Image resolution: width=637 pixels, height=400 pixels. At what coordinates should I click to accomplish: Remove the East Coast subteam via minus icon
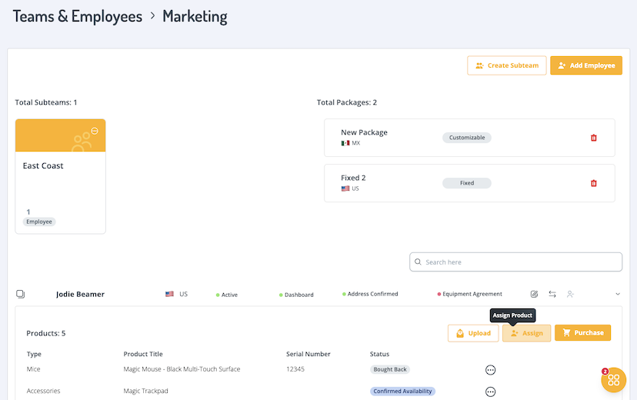[x=95, y=131]
